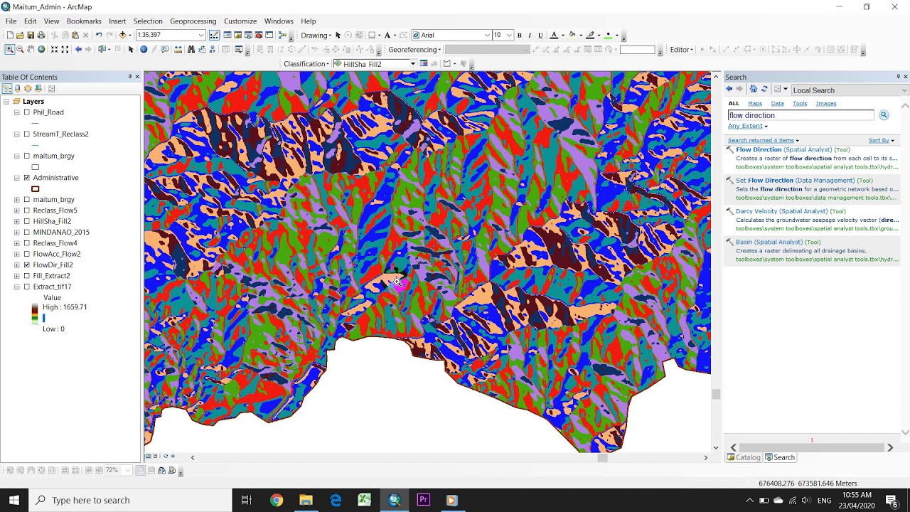The height and width of the screenshot is (512, 910).
Task: Open the Find binoculars tool
Action: (x=191, y=49)
